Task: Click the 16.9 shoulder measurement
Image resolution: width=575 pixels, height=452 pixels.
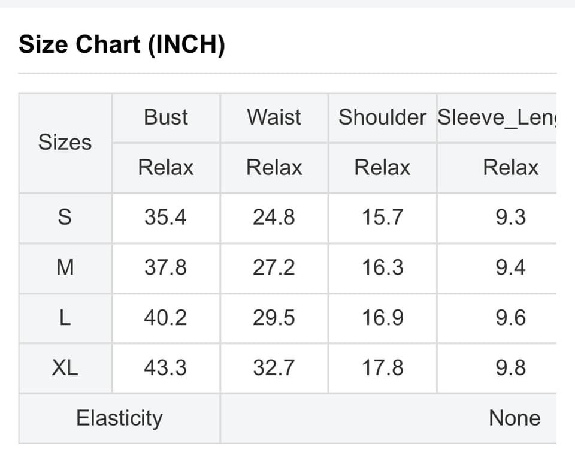Action: coord(382,318)
